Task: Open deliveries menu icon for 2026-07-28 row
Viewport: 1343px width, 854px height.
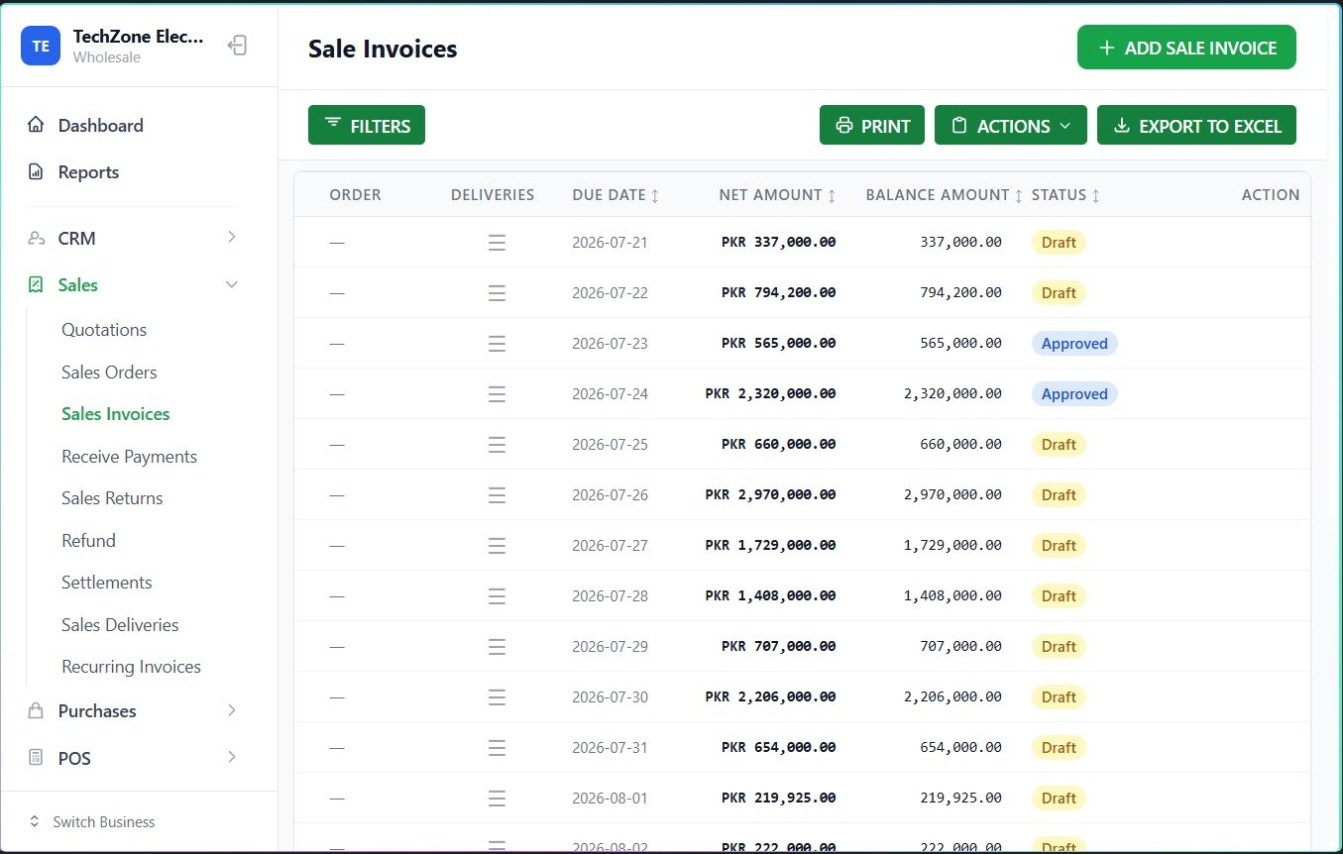Action: pyautogui.click(x=497, y=596)
